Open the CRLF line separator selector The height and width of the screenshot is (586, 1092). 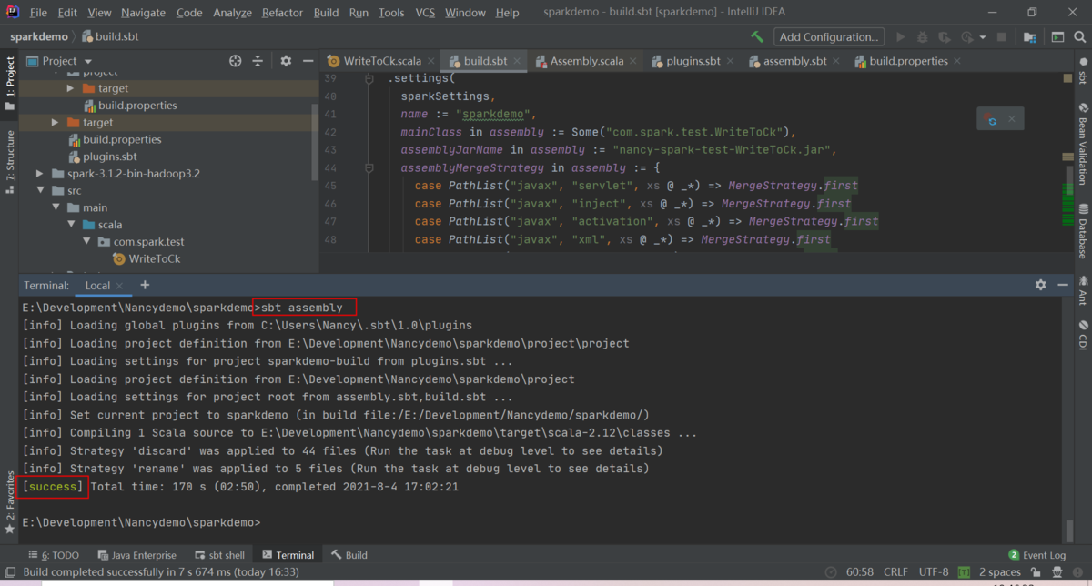pos(895,572)
